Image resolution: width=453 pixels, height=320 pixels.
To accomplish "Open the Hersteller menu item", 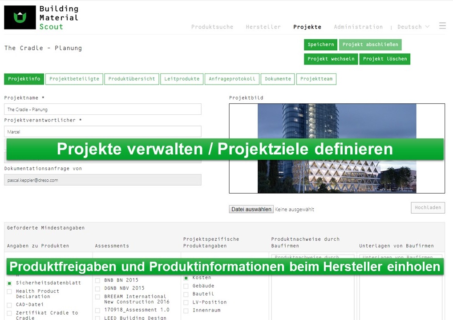I will coord(263,27).
